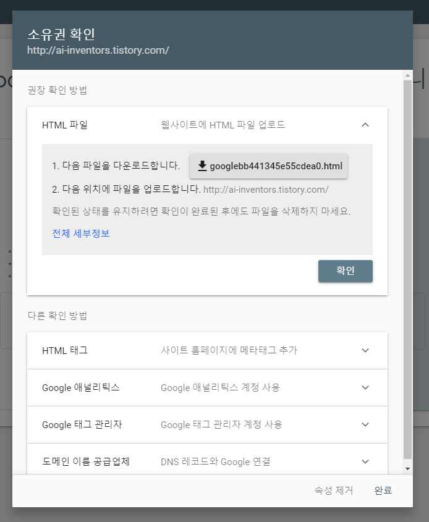Click the 확인 verify button
This screenshot has height=522, width=429.
(346, 271)
